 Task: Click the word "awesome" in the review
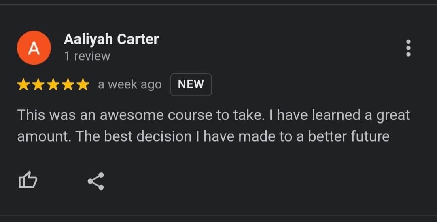(x=132, y=115)
